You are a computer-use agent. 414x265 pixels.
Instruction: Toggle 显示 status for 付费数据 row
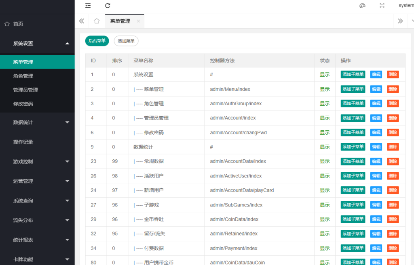[x=325, y=248]
